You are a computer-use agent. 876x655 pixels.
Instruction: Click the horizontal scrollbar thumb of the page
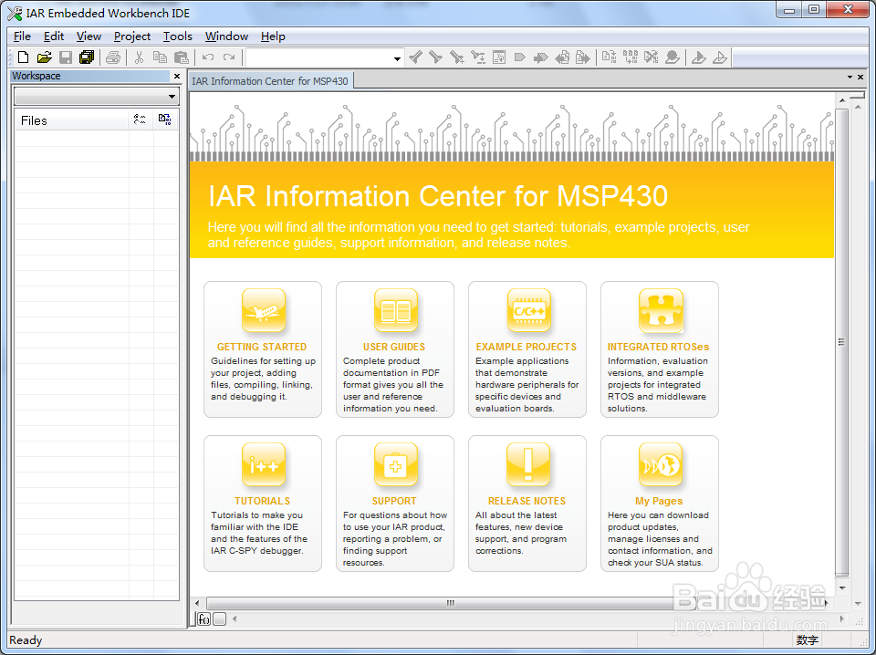click(451, 603)
